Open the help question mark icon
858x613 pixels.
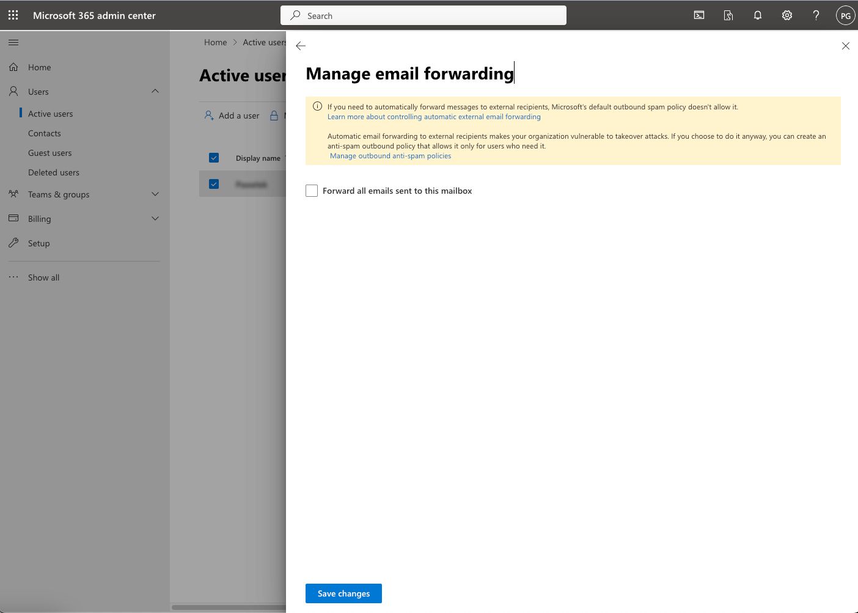[x=816, y=15]
